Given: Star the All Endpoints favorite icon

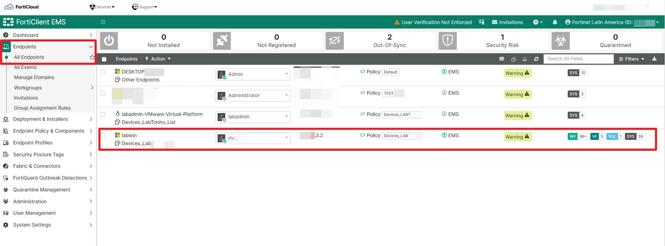Looking at the screenshot, I should [92, 57].
